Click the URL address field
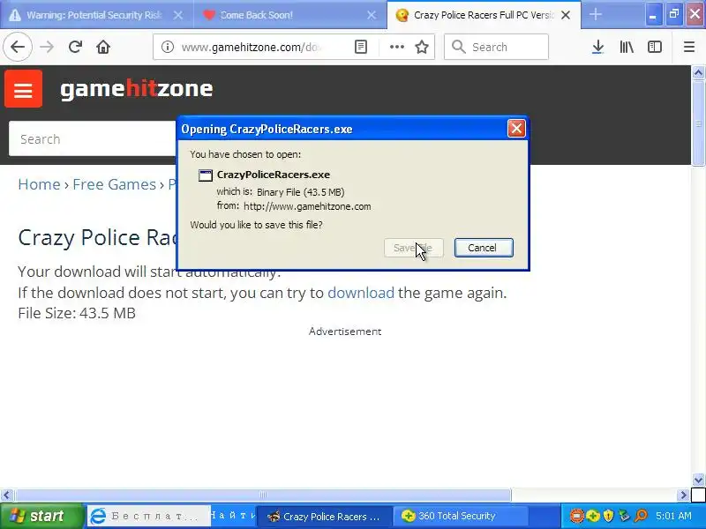The width and height of the screenshot is (706, 529). pos(252,47)
